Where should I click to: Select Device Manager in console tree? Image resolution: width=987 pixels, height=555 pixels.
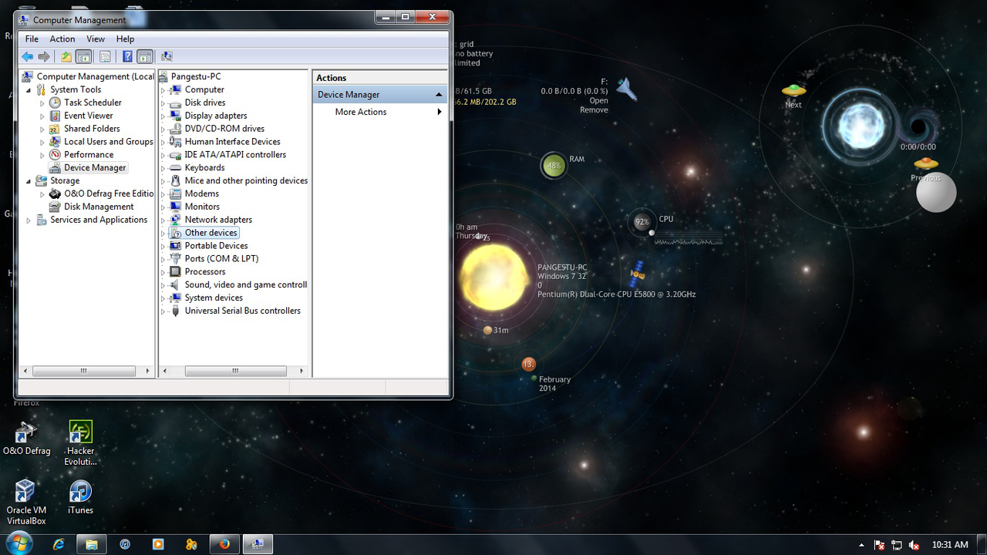click(x=95, y=167)
